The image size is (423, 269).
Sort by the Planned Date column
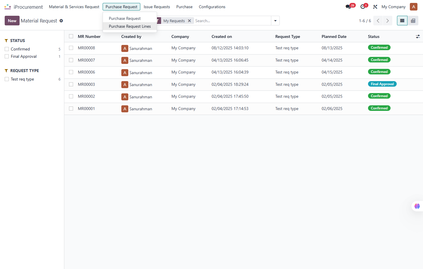[334, 36]
